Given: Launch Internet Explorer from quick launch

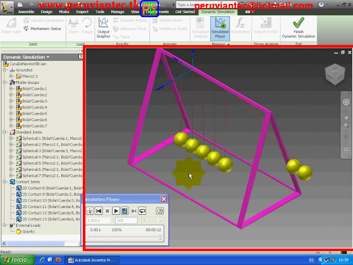Looking at the screenshot, I should pyautogui.click(x=42, y=260).
